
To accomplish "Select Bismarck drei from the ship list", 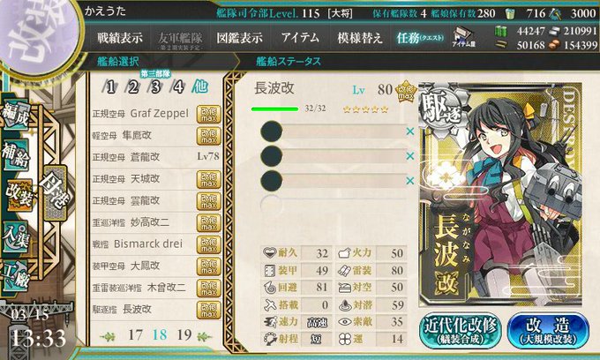I will point(156,244).
